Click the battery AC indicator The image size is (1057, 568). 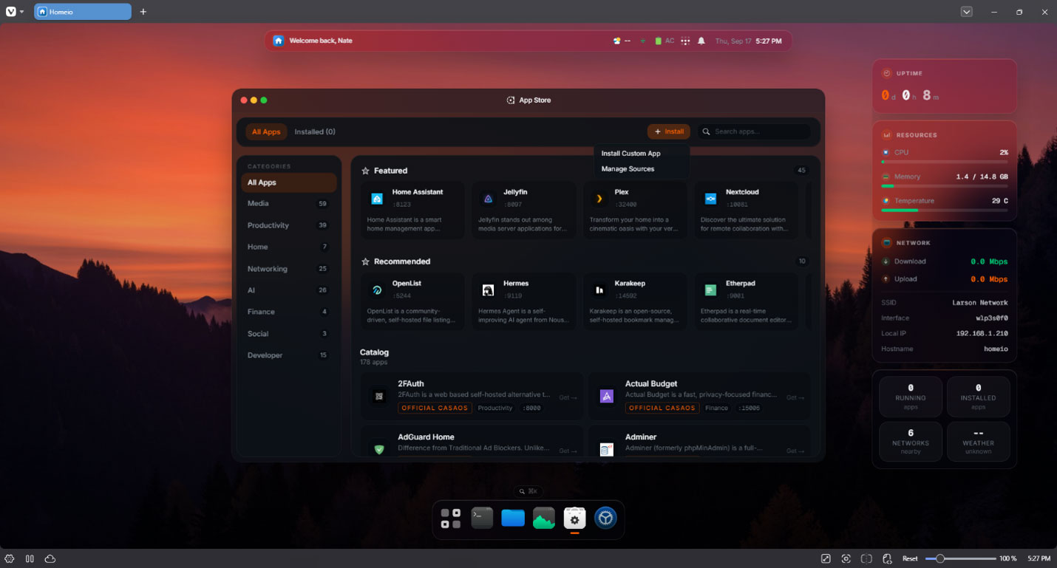point(665,41)
